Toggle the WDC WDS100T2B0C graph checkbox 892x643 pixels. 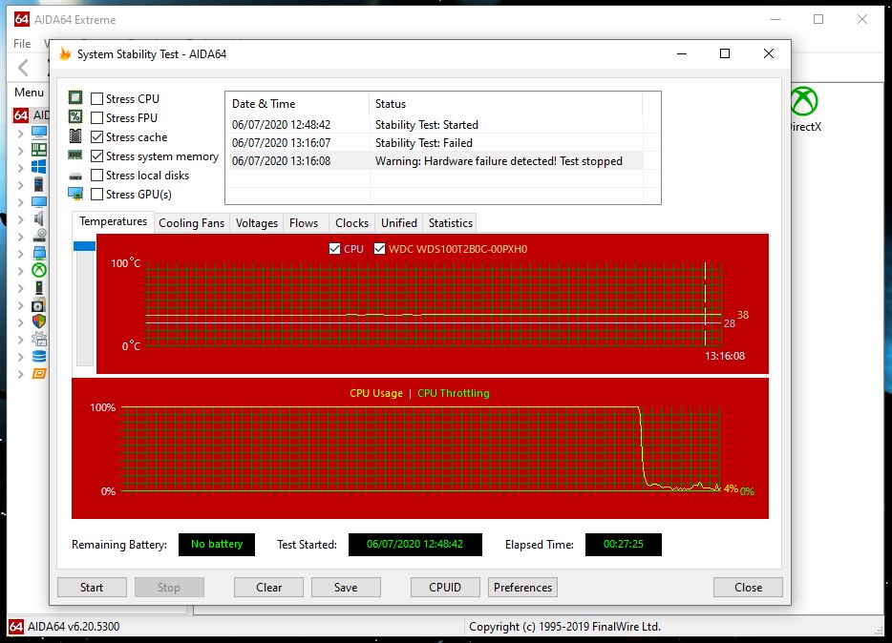point(379,249)
